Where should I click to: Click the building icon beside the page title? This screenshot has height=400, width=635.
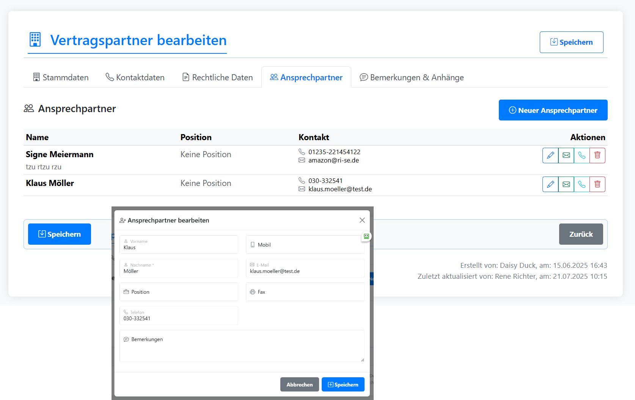pos(35,39)
